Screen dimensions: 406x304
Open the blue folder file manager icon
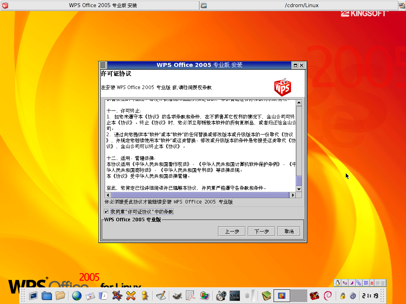pos(47,295)
